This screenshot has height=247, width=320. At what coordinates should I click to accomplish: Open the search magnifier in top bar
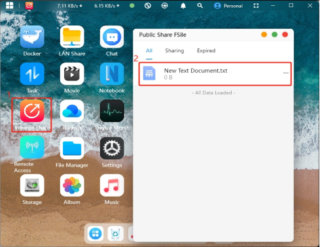[x=200, y=6]
